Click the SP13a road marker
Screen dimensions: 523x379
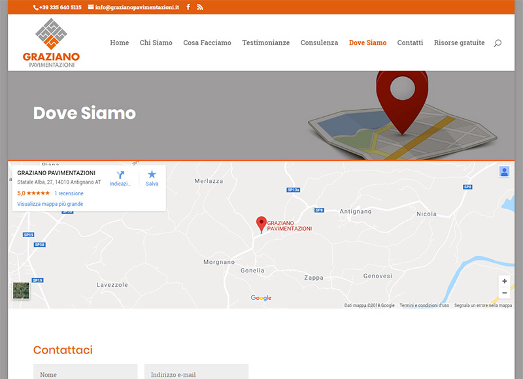(x=294, y=190)
